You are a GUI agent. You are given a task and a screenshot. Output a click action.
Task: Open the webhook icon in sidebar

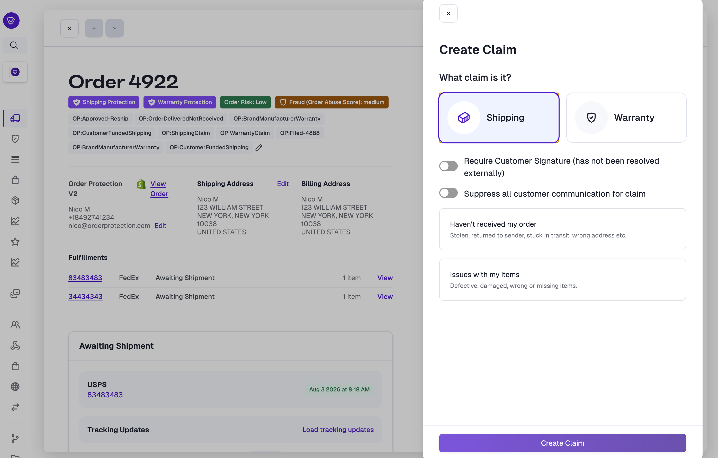click(x=15, y=345)
